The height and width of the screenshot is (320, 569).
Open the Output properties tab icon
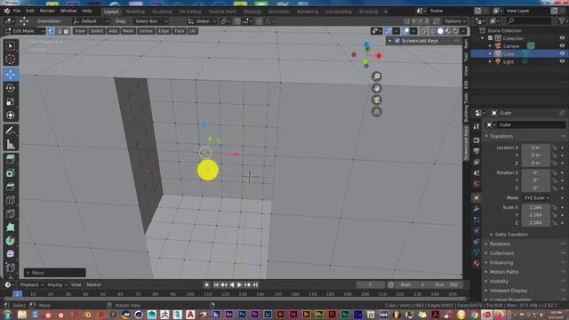[x=477, y=151]
